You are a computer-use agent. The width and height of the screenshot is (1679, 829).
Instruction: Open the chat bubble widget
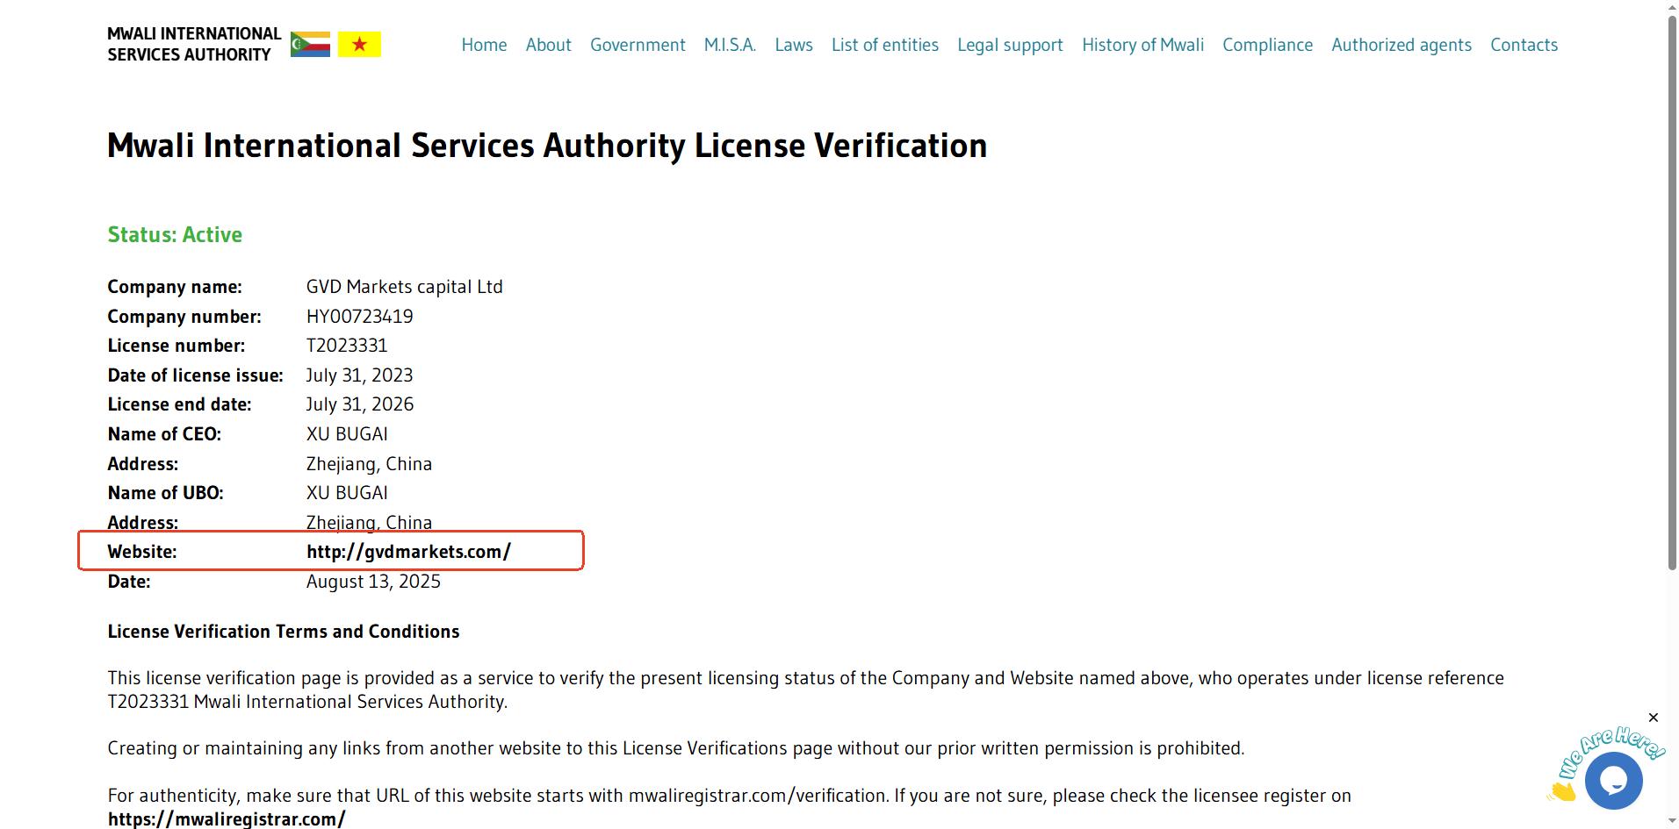pos(1613,780)
